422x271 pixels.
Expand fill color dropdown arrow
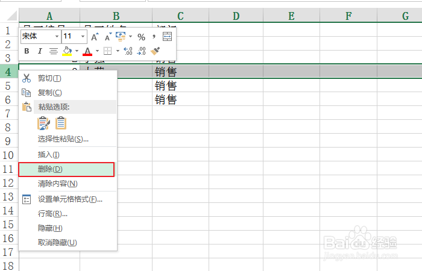[77, 51]
